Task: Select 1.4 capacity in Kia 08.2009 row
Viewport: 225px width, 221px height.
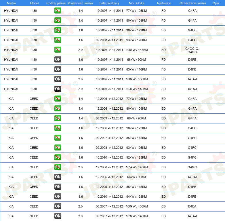Action: click(81, 118)
